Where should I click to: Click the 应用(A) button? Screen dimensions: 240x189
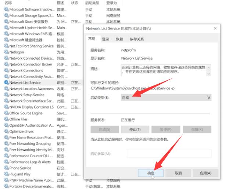tap(205, 173)
